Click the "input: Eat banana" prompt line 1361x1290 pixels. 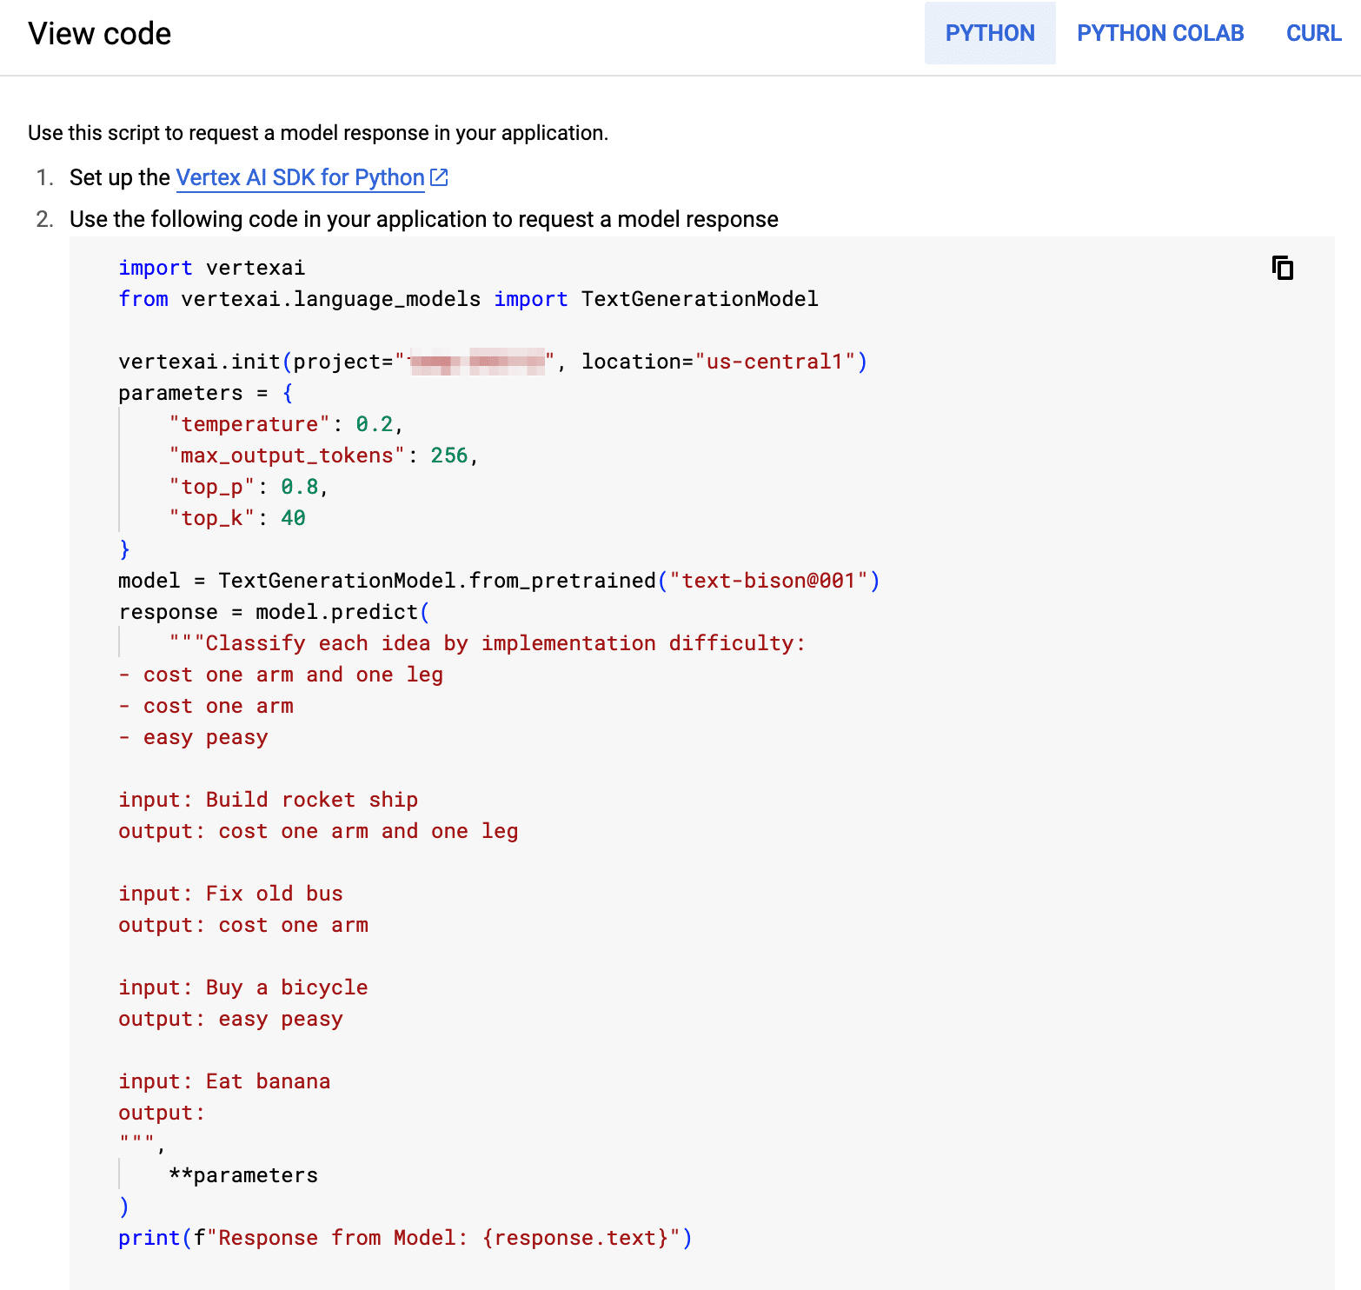pos(224,1081)
